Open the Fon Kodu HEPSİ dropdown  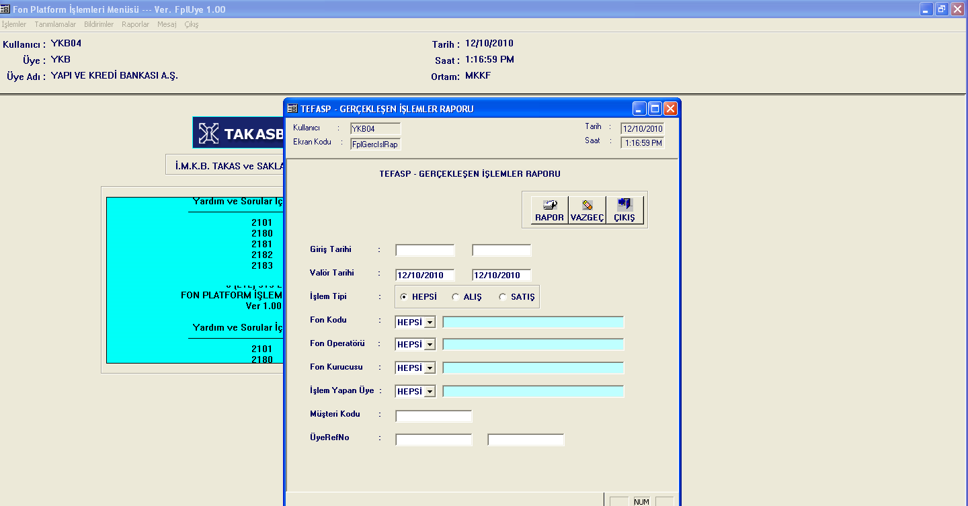tap(430, 322)
